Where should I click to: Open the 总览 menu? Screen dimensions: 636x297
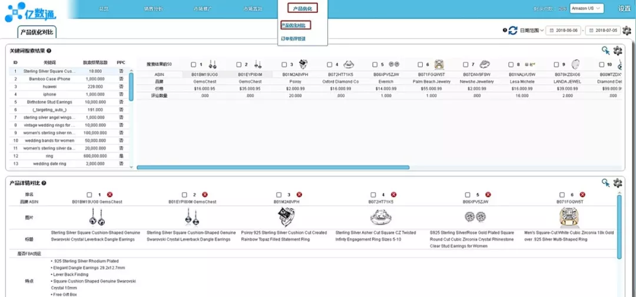pyautogui.click(x=104, y=8)
